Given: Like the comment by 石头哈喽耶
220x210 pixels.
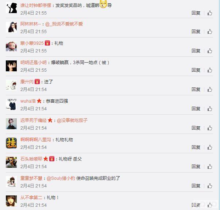Looking at the screenshot, I should (x=210, y=167).
